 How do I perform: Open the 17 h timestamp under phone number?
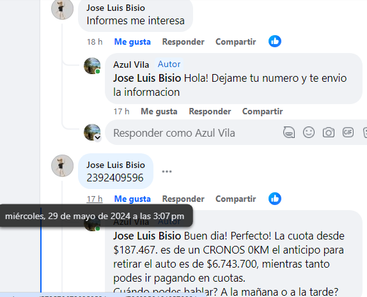click(x=95, y=199)
